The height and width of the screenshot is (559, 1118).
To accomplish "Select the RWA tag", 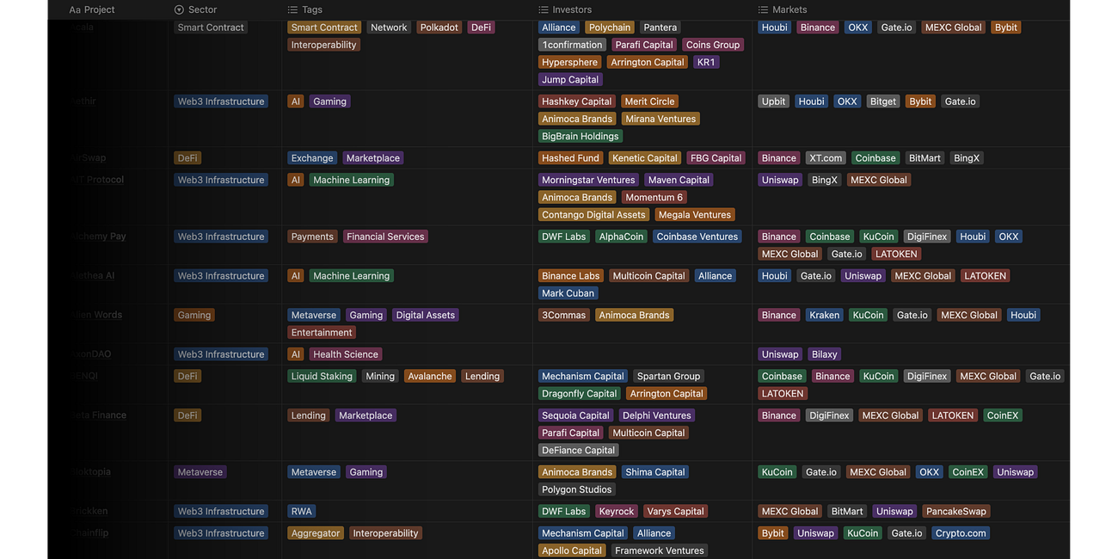I will pos(302,512).
